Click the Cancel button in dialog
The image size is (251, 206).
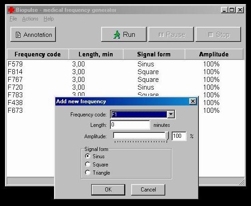148,190
